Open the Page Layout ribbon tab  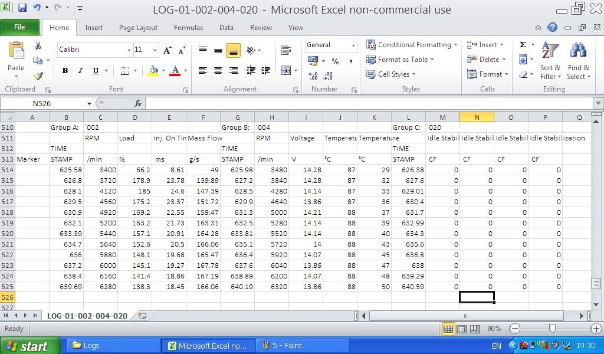pyautogui.click(x=138, y=27)
